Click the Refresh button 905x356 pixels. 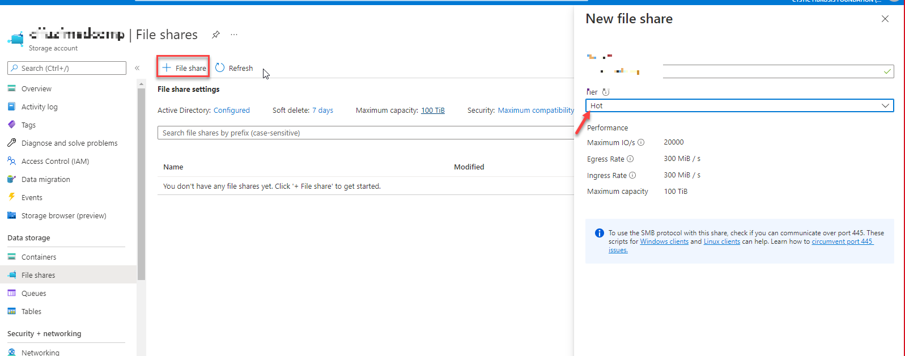234,68
